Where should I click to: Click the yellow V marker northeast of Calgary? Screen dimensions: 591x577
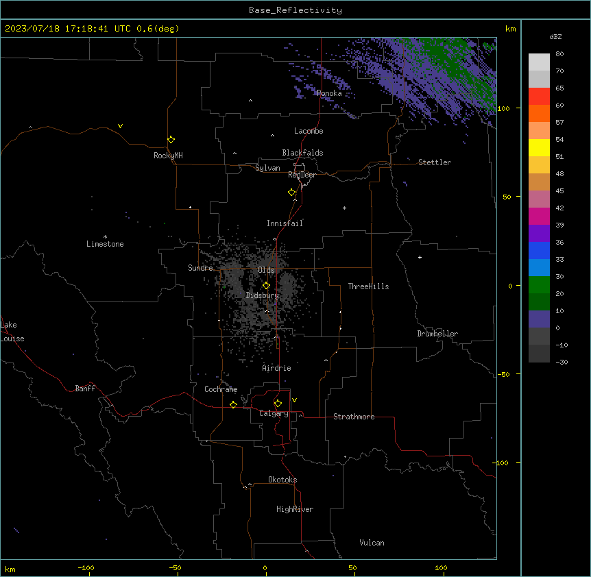click(294, 400)
